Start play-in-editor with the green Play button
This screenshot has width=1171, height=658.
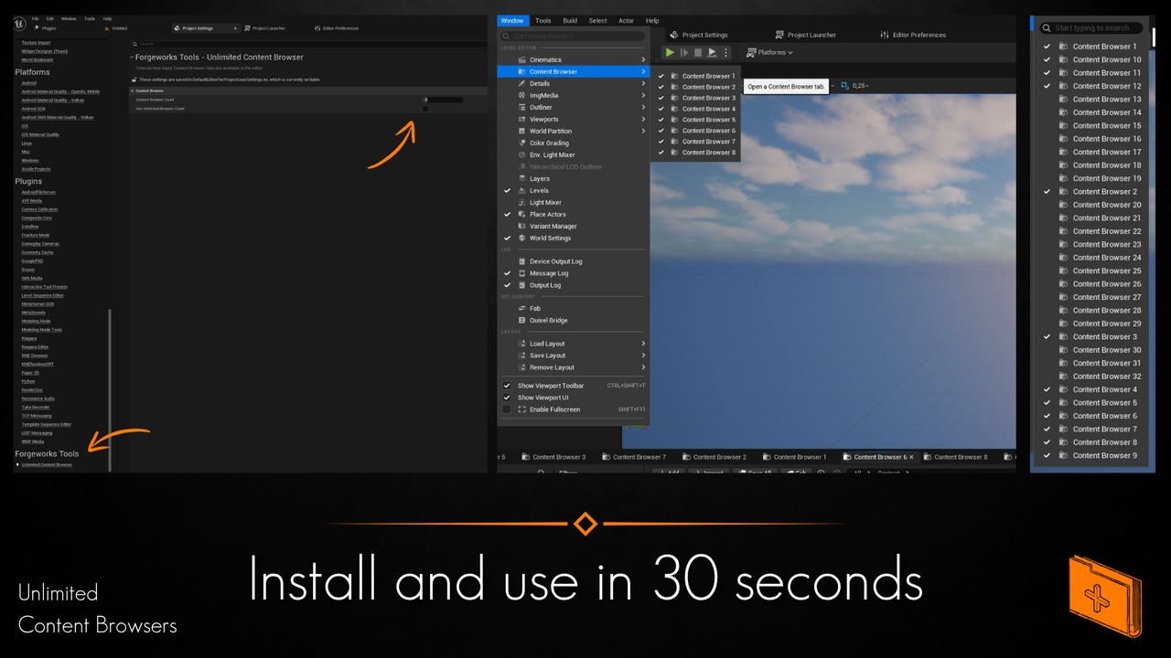pyautogui.click(x=671, y=53)
